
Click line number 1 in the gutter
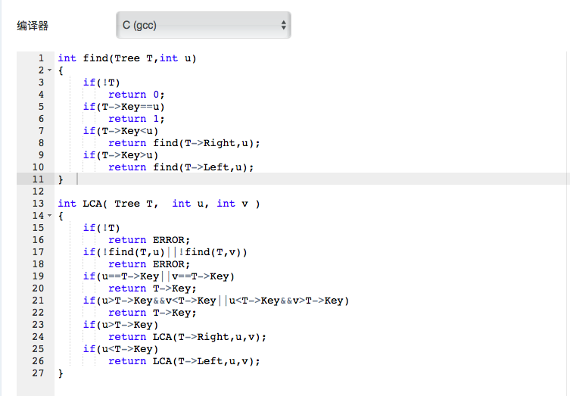41,58
